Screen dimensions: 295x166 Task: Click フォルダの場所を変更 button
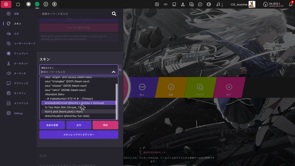tap(79, 28)
